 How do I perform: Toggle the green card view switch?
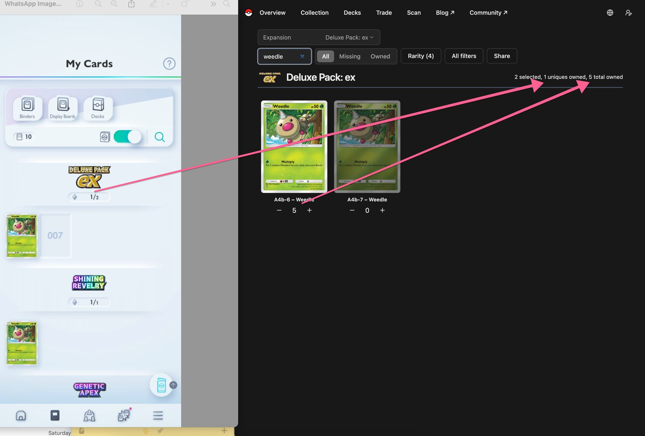point(127,137)
